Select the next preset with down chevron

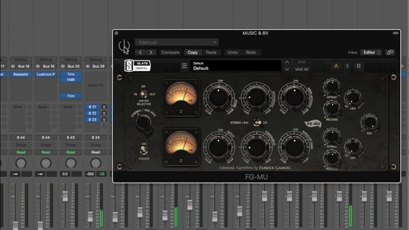287,70
